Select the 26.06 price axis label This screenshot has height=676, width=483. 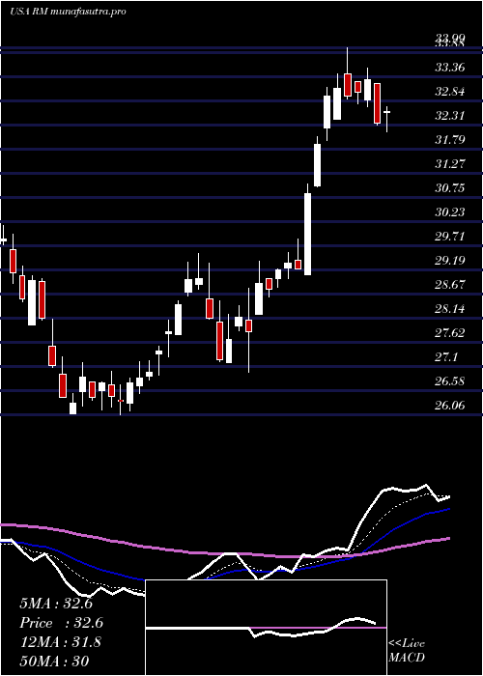point(450,406)
